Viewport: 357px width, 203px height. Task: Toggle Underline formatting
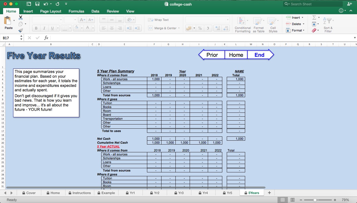click(52, 28)
